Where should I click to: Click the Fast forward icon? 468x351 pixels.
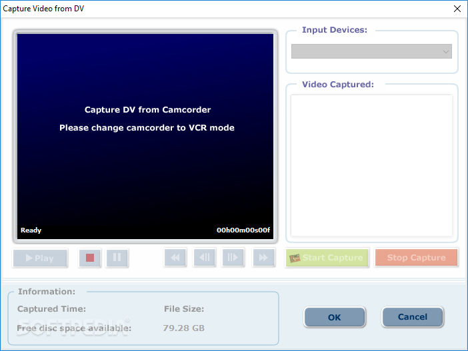pyautogui.click(x=263, y=258)
